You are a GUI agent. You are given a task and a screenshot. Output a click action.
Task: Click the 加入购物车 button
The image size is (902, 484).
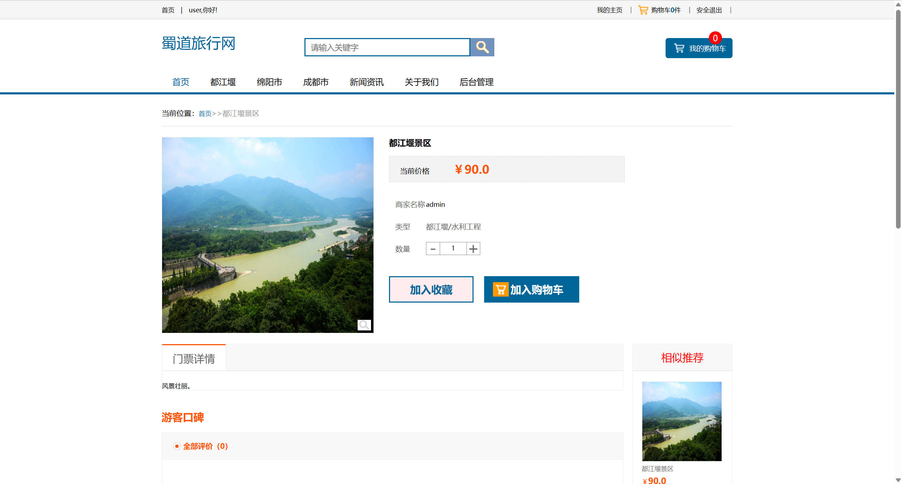click(531, 289)
